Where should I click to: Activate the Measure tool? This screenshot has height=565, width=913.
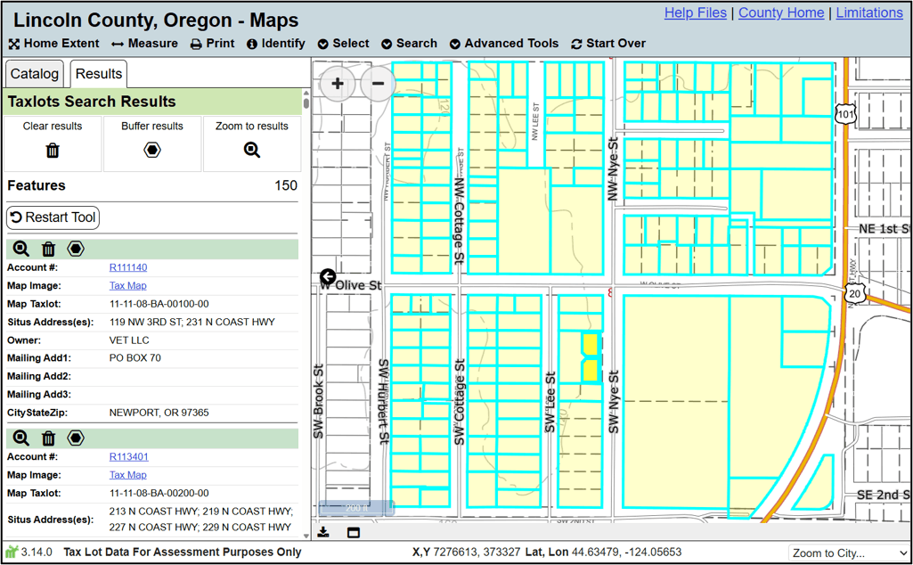144,44
